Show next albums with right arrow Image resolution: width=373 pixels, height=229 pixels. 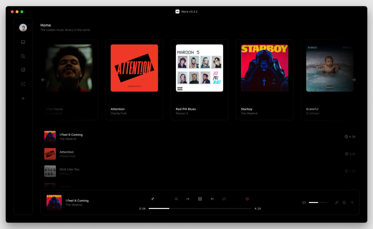(354, 80)
